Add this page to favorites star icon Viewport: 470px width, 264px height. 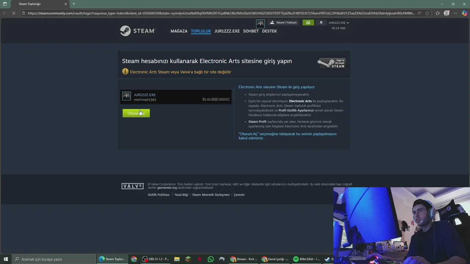click(427, 13)
